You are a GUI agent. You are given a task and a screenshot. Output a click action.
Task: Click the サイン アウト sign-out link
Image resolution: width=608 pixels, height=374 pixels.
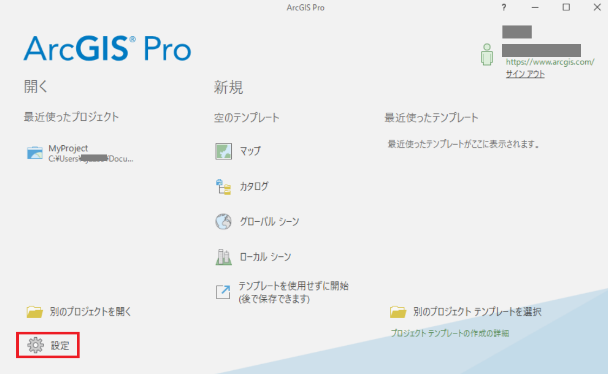point(525,74)
